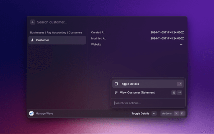Click the sidebar icon beside Toggle Details
Image resolution: width=214 pixels, height=134 pixels.
116,84
